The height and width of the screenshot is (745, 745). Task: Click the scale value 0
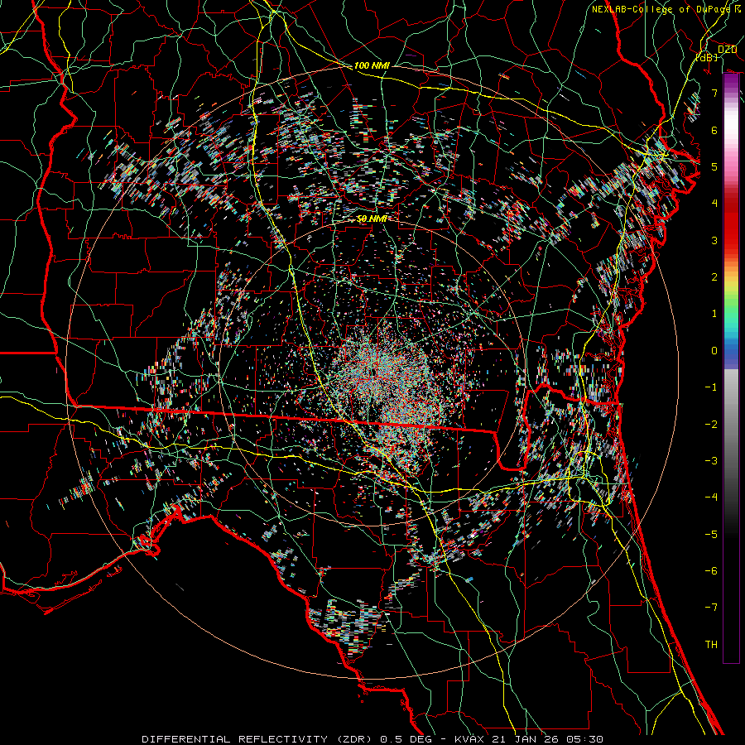point(714,351)
